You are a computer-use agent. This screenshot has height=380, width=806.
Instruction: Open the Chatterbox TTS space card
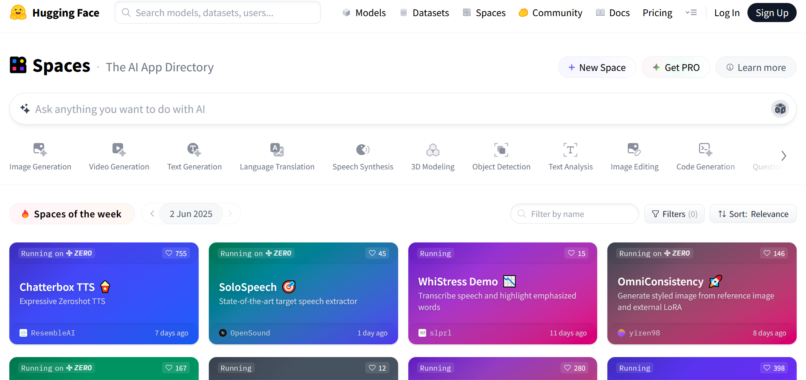[104, 293]
